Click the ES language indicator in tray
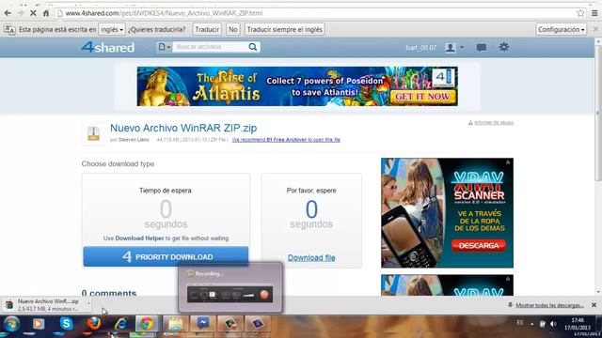 tap(520, 323)
